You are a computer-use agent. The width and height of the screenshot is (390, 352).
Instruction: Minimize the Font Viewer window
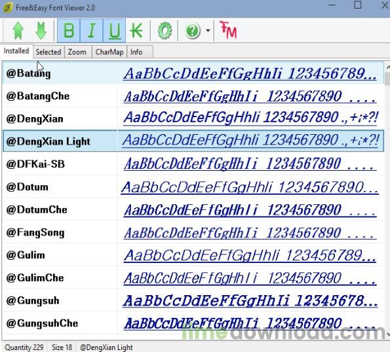click(332, 5)
